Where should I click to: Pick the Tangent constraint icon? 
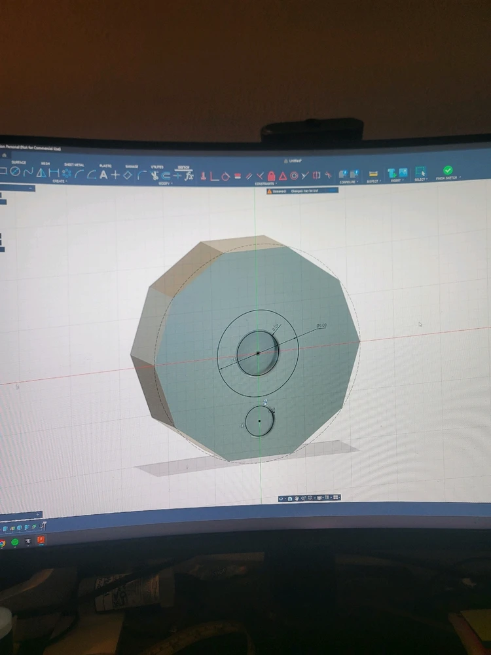[226, 176]
